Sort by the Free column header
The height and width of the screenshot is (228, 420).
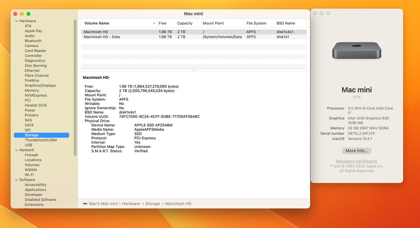coord(163,24)
